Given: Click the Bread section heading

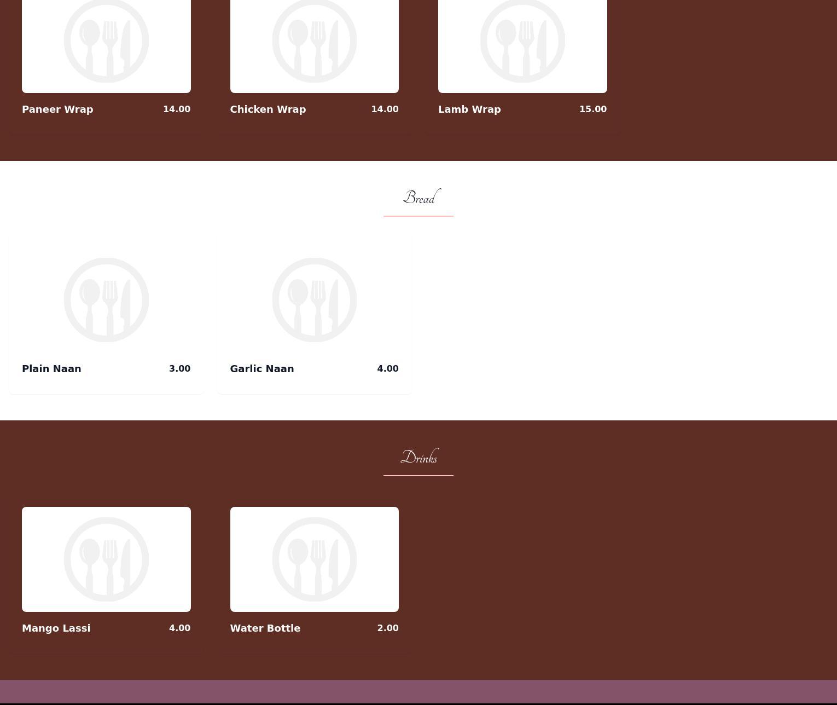Looking at the screenshot, I should point(419,198).
